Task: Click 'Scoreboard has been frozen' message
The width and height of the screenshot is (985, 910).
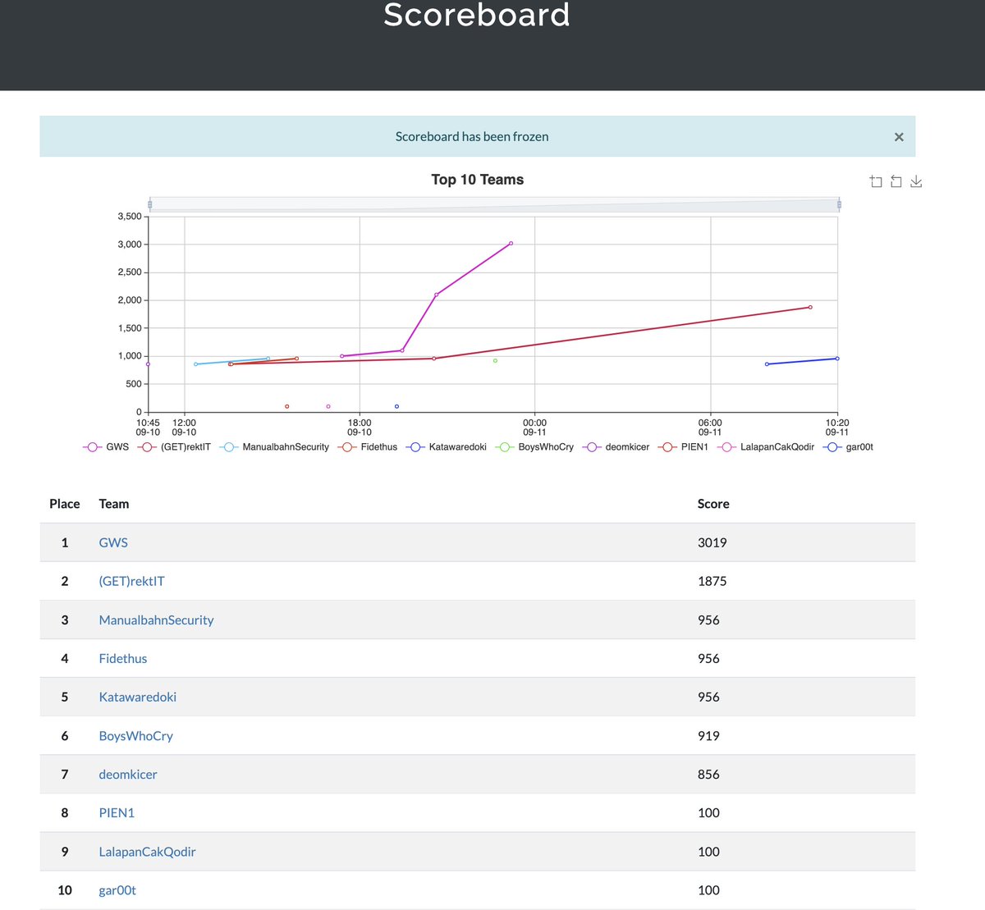Action: click(x=472, y=136)
